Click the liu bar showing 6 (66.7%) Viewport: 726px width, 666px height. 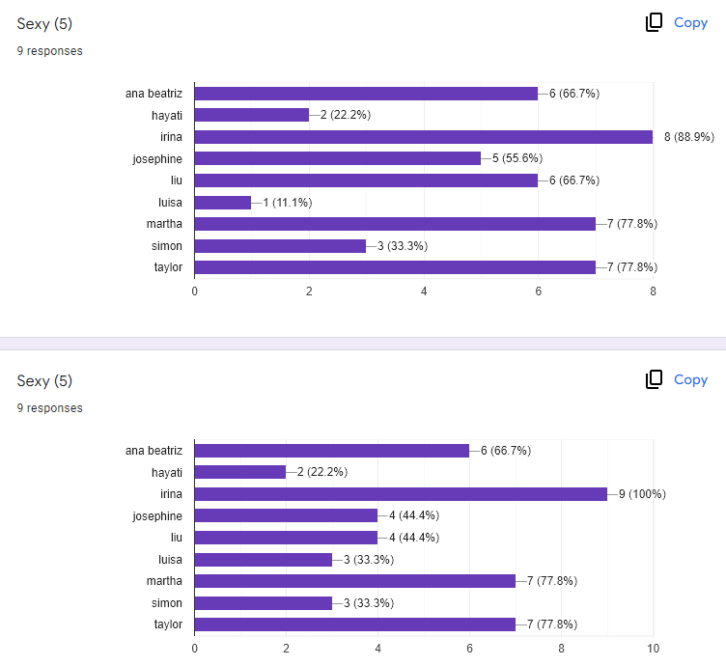click(x=366, y=180)
